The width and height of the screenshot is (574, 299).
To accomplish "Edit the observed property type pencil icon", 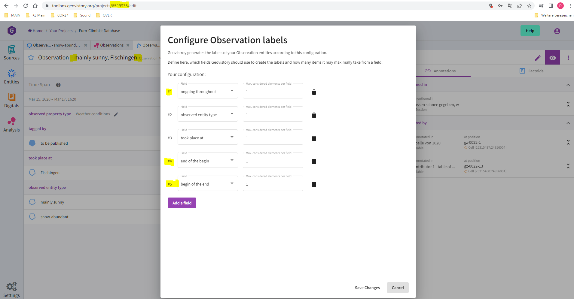I will (116, 114).
